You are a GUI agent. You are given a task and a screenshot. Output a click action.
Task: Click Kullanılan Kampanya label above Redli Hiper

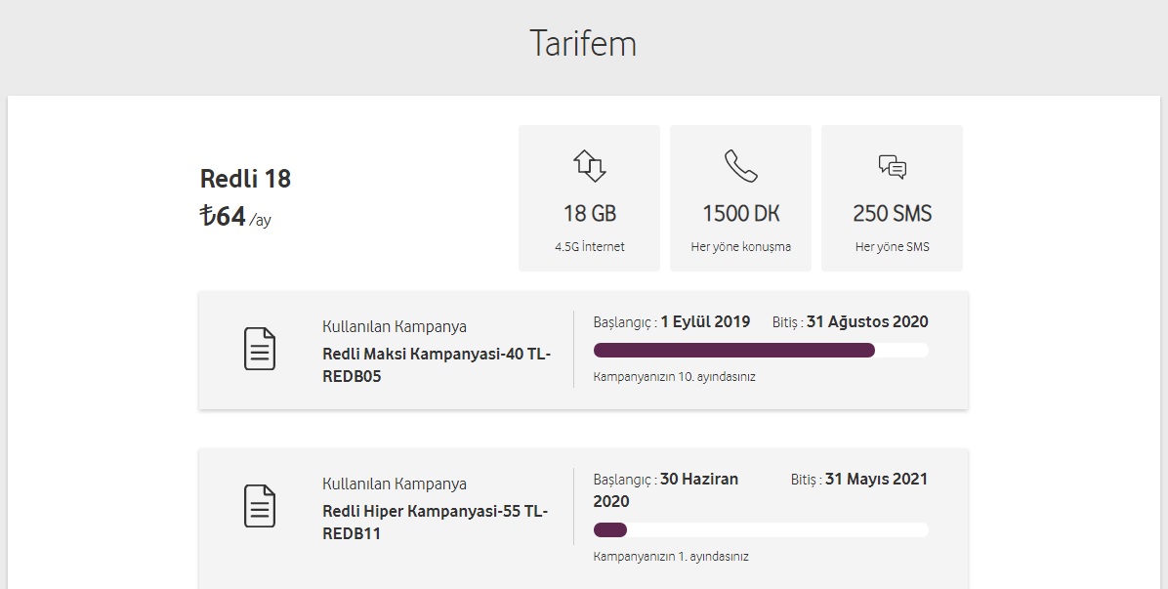394,484
